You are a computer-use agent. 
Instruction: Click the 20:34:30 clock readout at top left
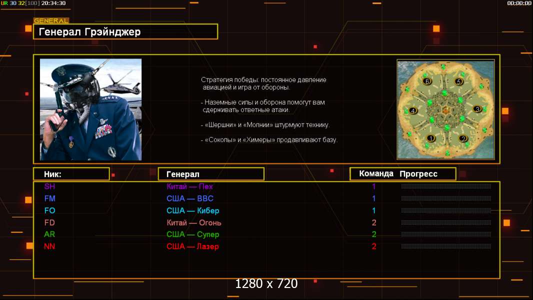[53, 3]
